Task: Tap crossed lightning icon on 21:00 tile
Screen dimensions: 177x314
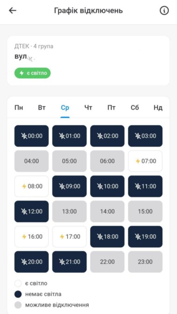Action: pyautogui.click(x=62, y=262)
